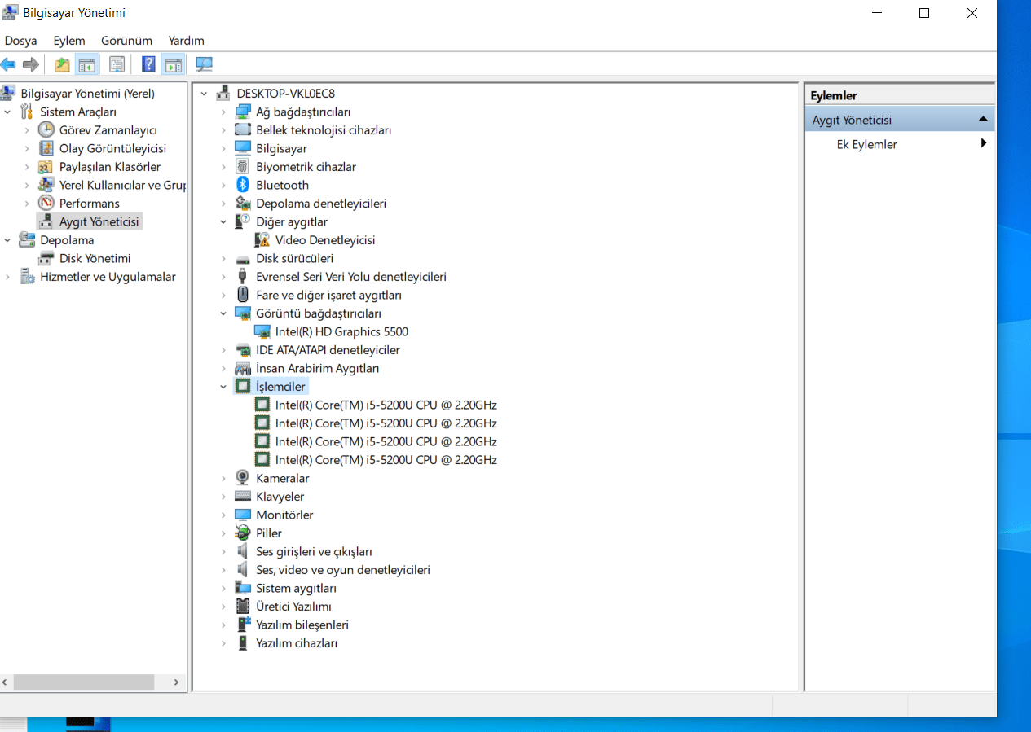Select the Görev Zamanlayıcı clock icon
This screenshot has width=1031, height=732.
coord(46,130)
